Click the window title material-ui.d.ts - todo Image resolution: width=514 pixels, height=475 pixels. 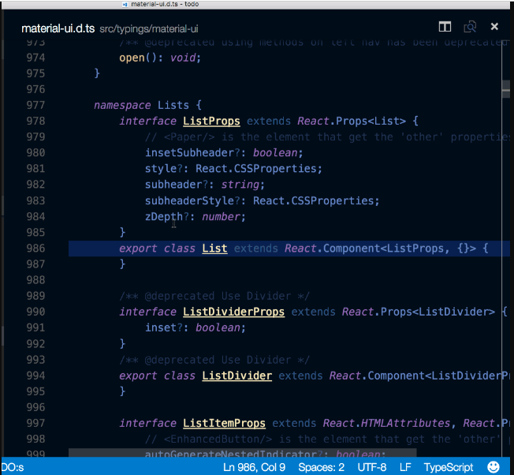tap(165, 4)
